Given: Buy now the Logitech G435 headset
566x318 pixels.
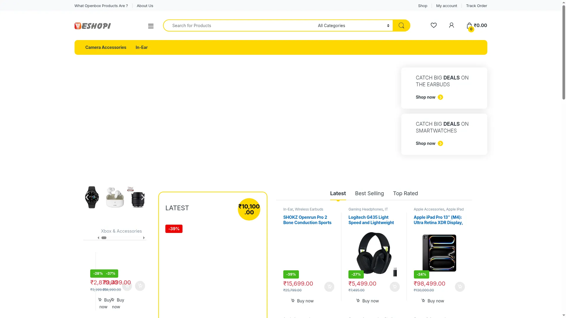Looking at the screenshot, I should pos(371,301).
